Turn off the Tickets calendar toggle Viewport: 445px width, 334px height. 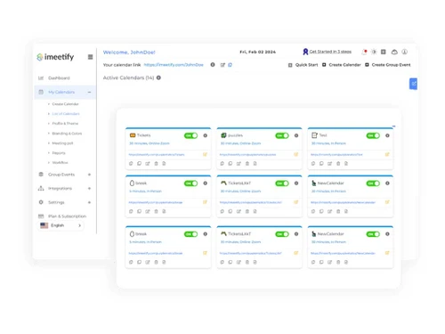point(190,135)
